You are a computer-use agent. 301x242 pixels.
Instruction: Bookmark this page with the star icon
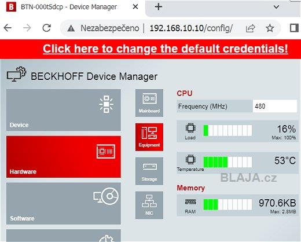pos(270,28)
